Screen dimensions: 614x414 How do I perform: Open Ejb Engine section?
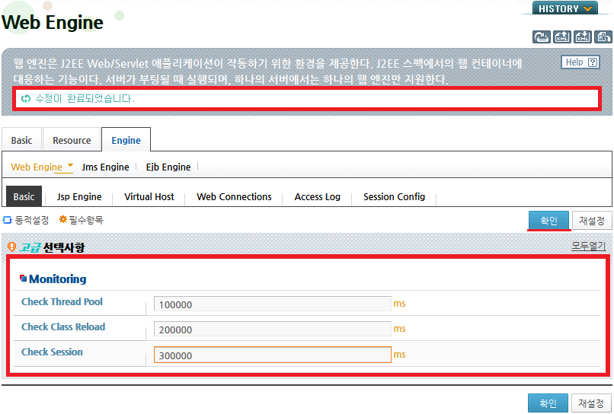pos(168,167)
